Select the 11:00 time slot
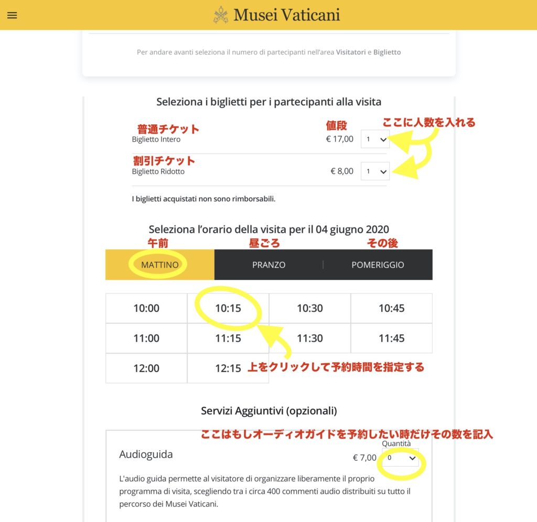 (146, 338)
